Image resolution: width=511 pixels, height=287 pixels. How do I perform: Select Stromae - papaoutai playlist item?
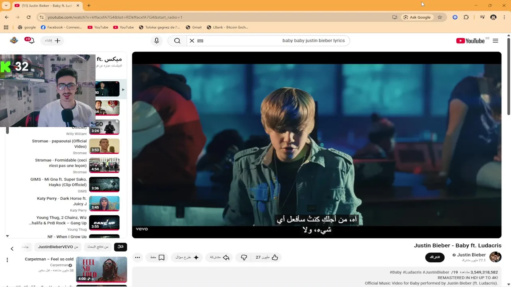(59, 144)
